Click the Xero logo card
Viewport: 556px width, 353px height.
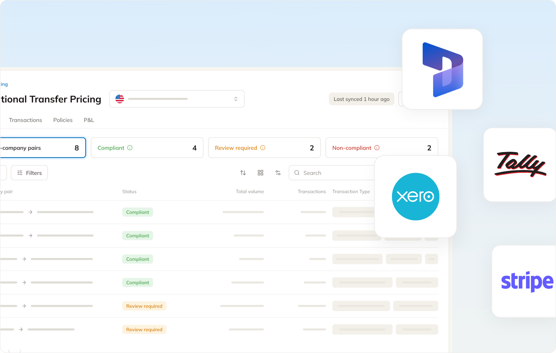point(415,196)
